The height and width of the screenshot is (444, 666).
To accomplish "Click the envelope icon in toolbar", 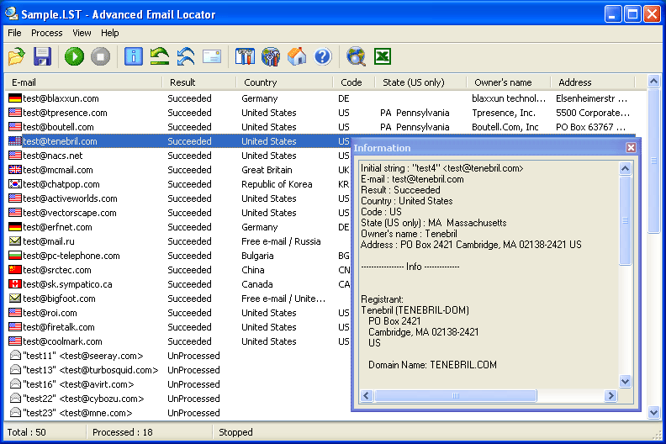I will (x=211, y=56).
